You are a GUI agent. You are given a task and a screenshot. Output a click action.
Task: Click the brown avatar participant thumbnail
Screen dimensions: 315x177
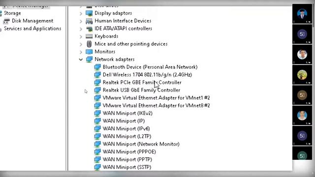click(x=302, y=95)
